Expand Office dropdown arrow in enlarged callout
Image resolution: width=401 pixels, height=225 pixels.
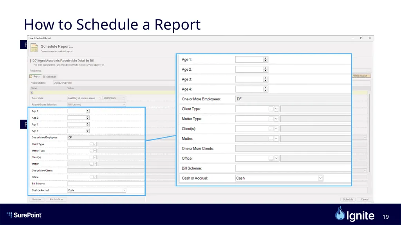[276, 159]
